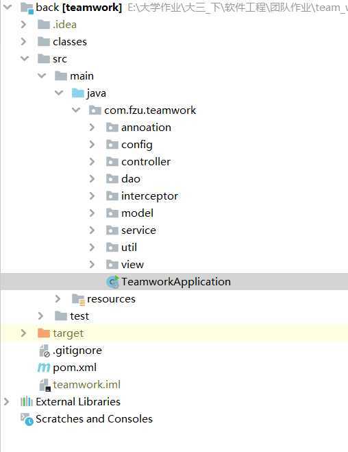This screenshot has width=348, height=452.
Task: Select the classes folder
Action: click(70, 42)
